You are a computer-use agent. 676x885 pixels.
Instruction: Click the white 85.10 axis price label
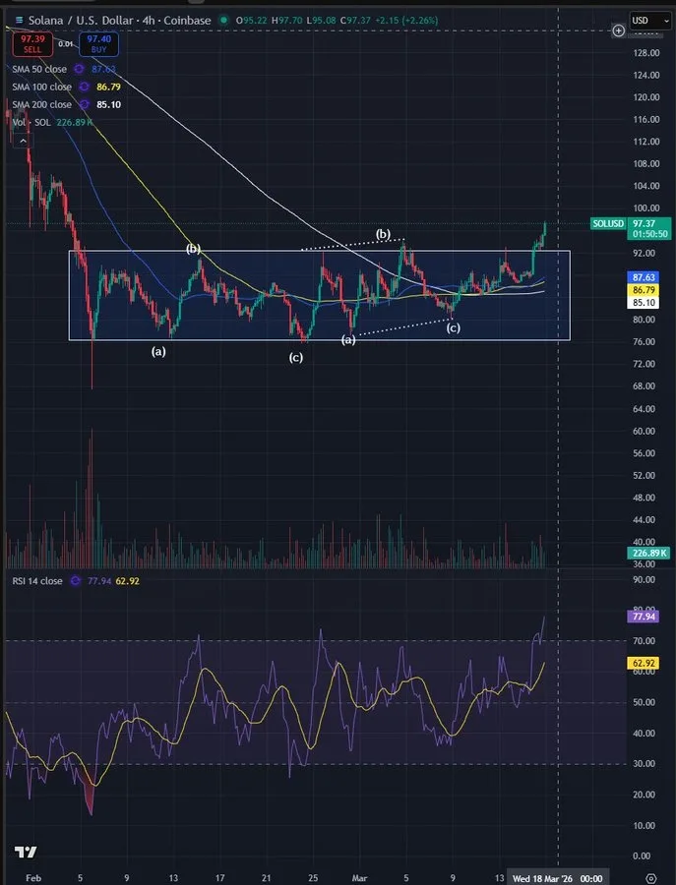click(x=644, y=303)
